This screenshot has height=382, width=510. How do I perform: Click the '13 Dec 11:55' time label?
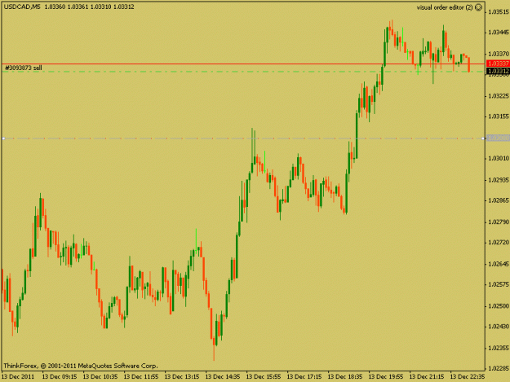141,376
